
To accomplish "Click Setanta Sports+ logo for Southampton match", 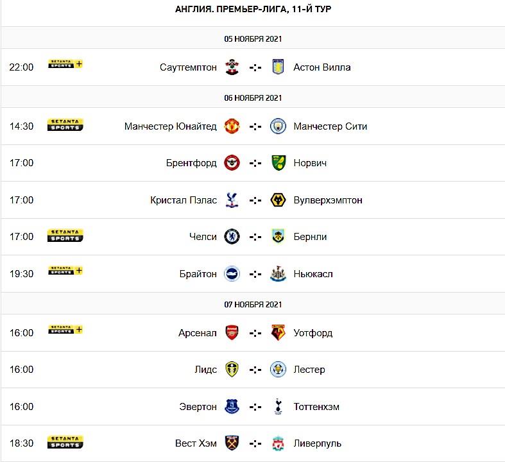I will tap(65, 64).
